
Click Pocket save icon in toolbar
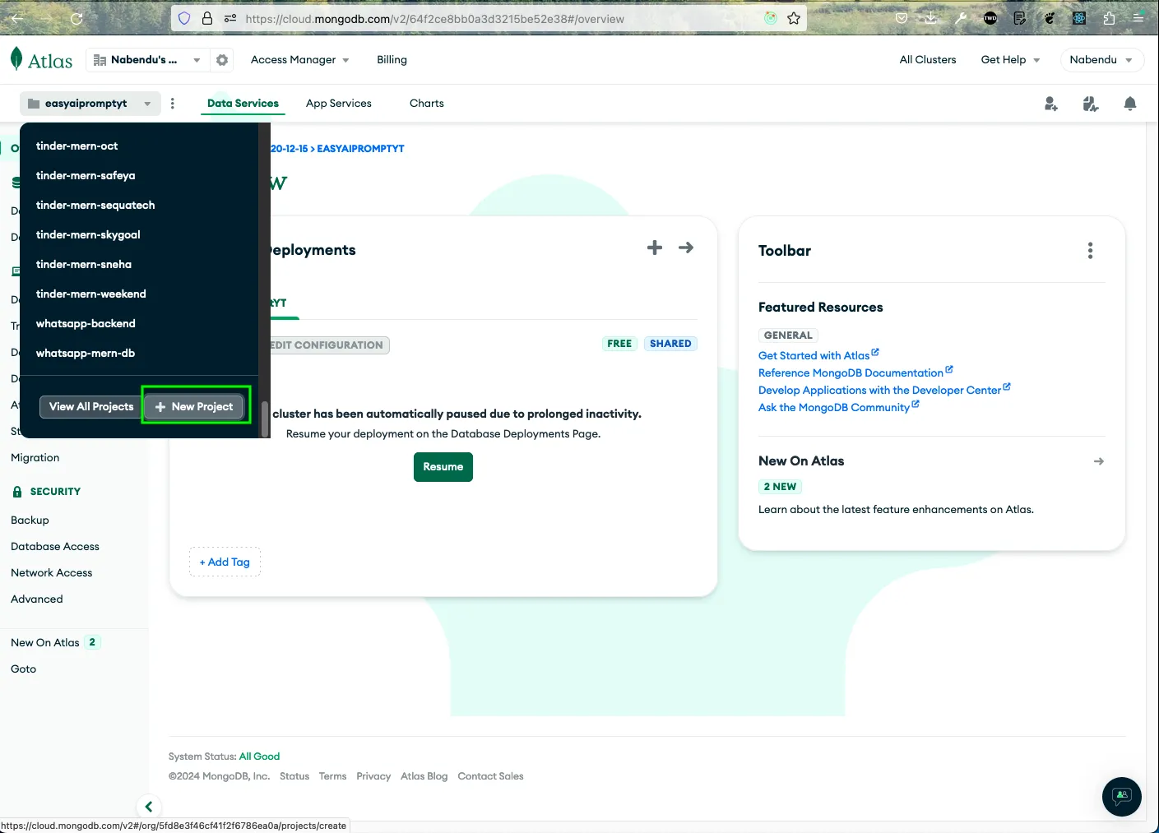pos(902,18)
